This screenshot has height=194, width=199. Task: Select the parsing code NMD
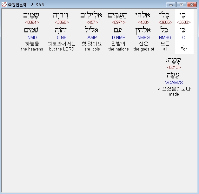[32, 37]
